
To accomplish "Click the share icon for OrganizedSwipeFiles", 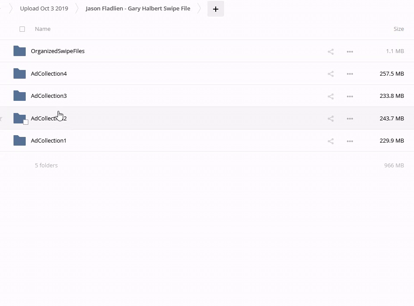I will (330, 52).
